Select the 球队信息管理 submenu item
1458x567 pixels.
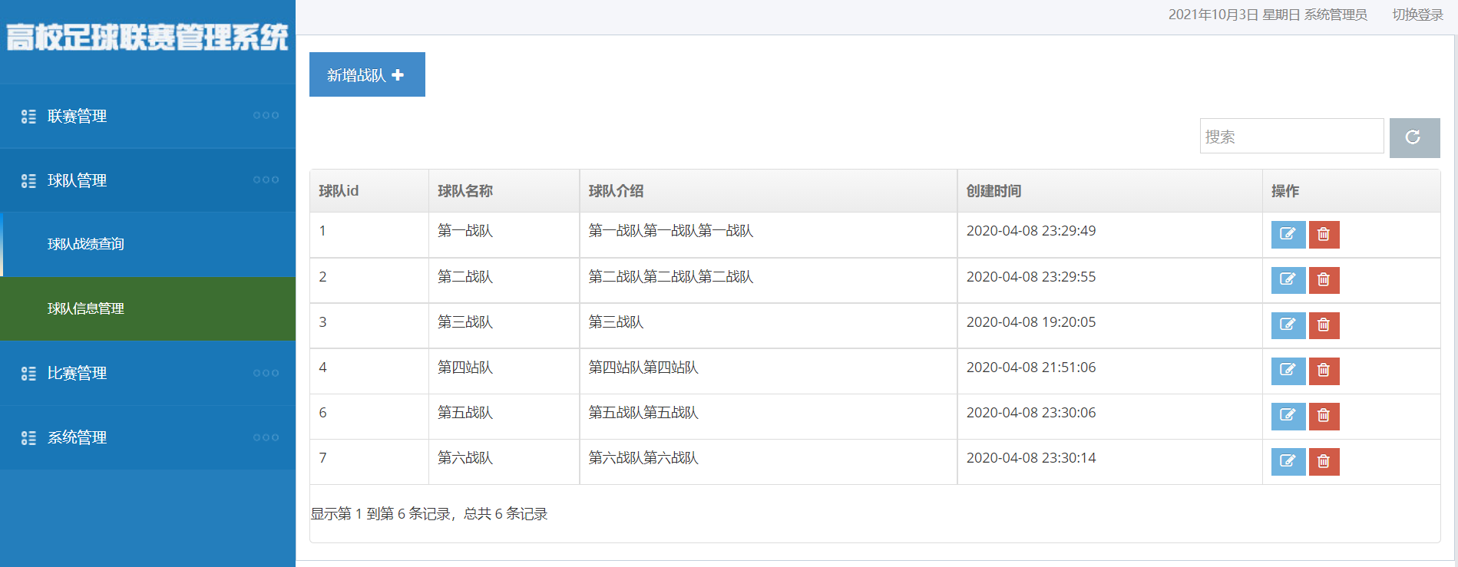pos(147,308)
